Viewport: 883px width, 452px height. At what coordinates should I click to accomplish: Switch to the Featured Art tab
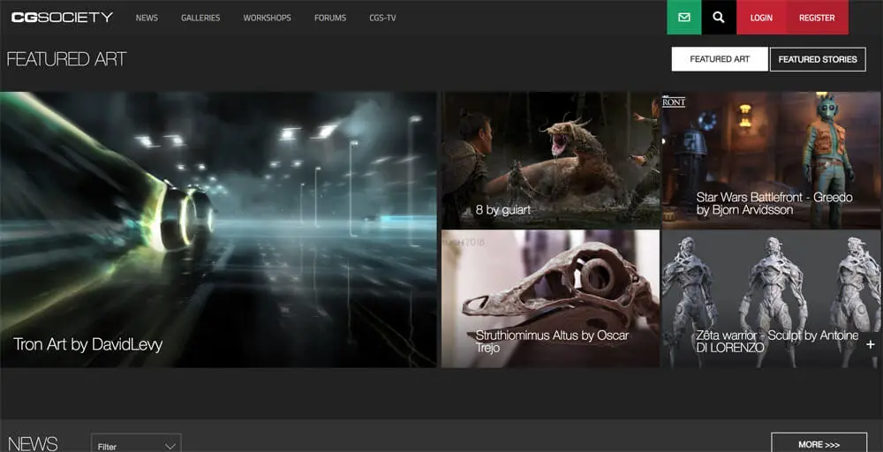click(720, 59)
